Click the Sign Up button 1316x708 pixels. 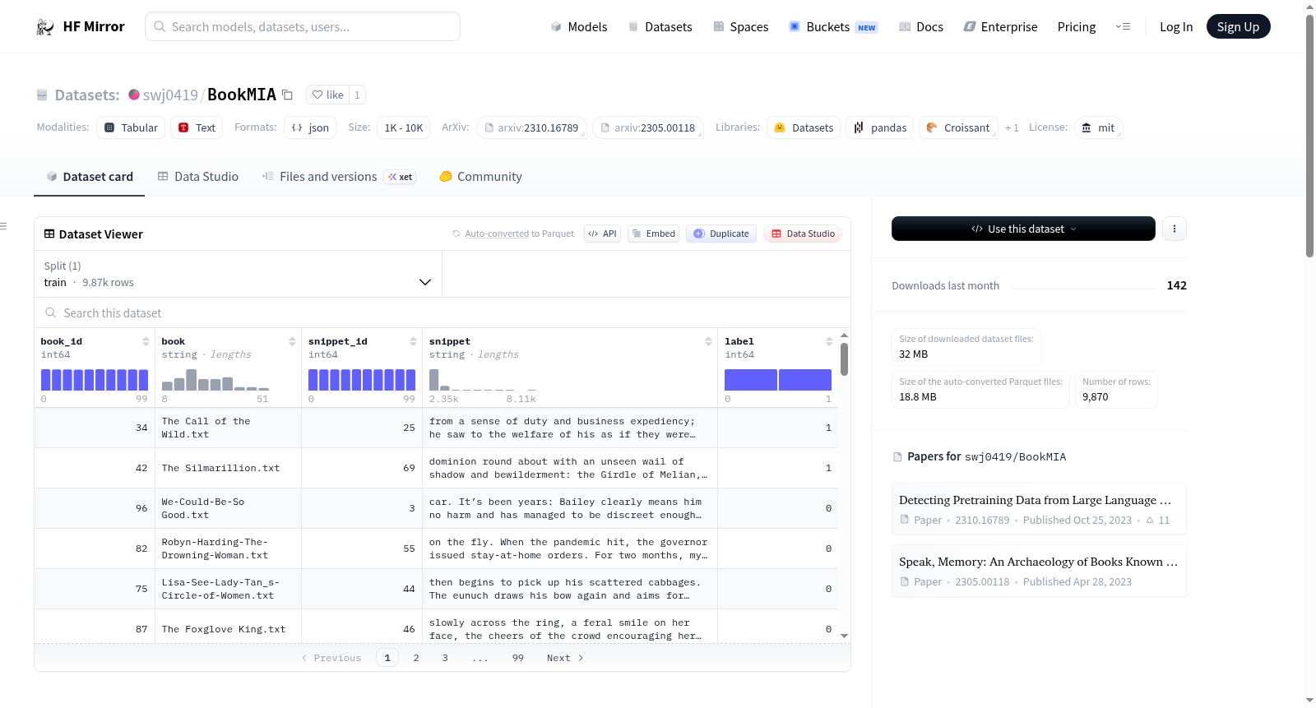(x=1238, y=27)
